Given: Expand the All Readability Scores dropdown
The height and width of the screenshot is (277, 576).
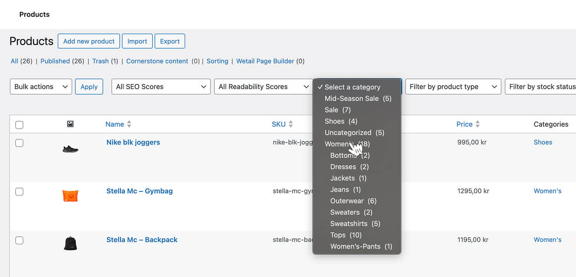Looking at the screenshot, I should (x=263, y=87).
